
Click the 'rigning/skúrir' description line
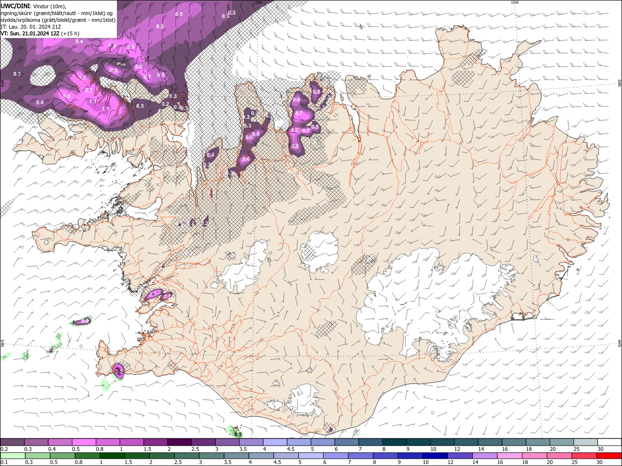57,13
